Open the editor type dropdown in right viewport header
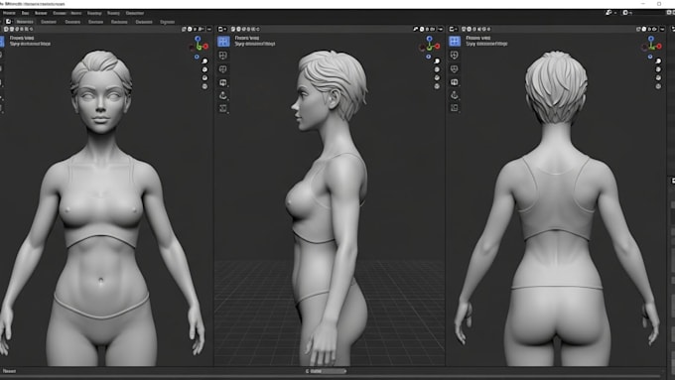The width and height of the screenshot is (675, 380). [x=454, y=29]
